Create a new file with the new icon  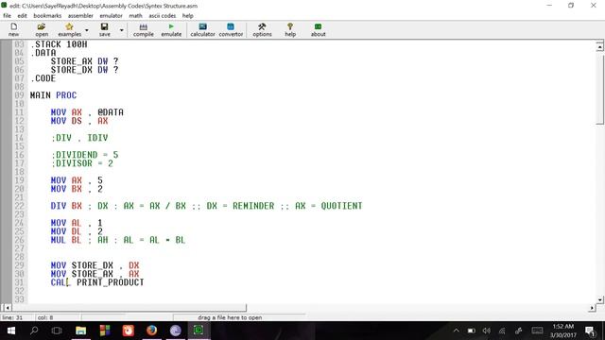14,29
